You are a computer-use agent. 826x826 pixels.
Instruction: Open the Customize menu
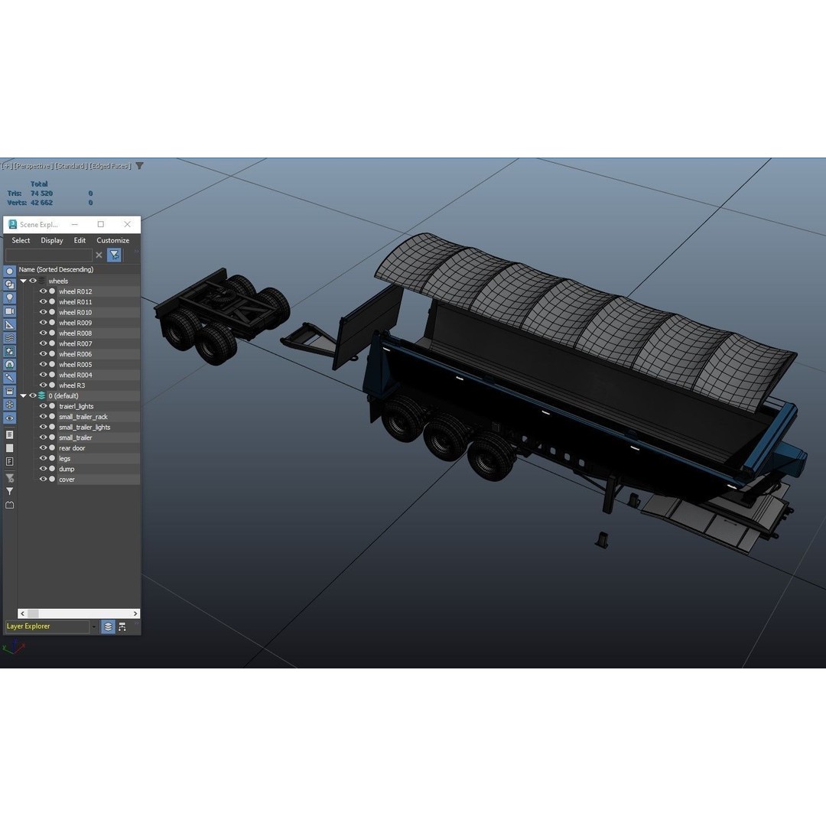pos(112,240)
